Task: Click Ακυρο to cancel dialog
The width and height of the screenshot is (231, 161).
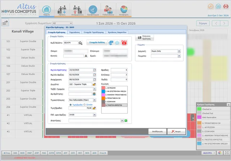Action: tap(176, 132)
